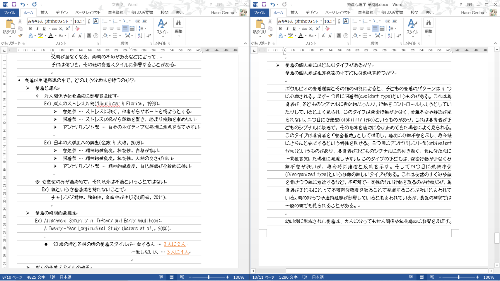Screen dimensions: 500x281
Task: Click Superscript icon in left Word window
Action: [68, 29]
